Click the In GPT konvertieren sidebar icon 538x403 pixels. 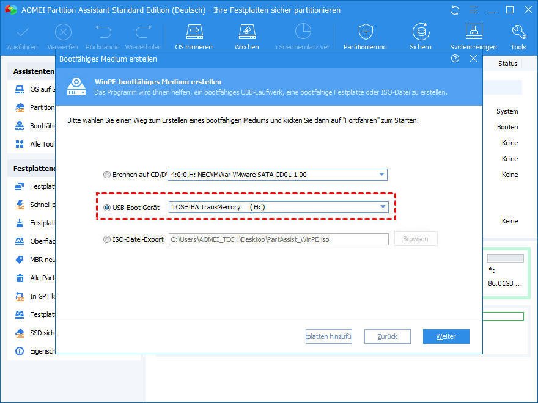[x=20, y=296]
